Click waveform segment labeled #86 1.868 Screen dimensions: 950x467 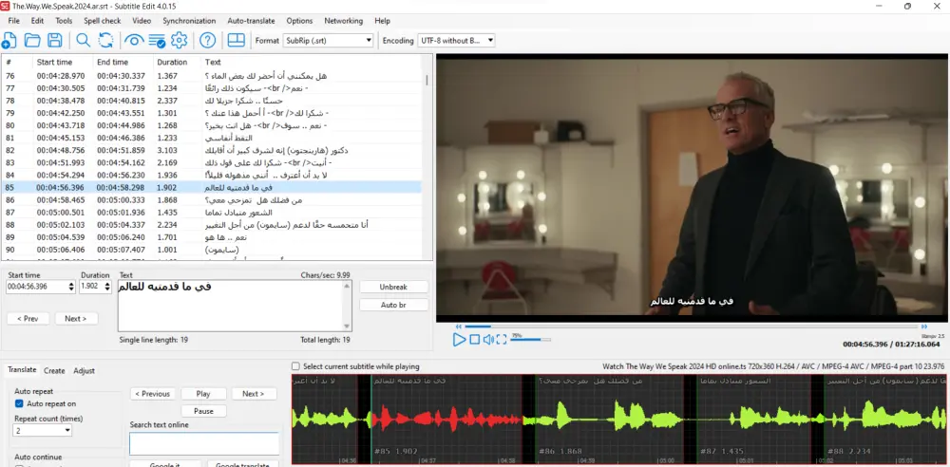pos(609,419)
